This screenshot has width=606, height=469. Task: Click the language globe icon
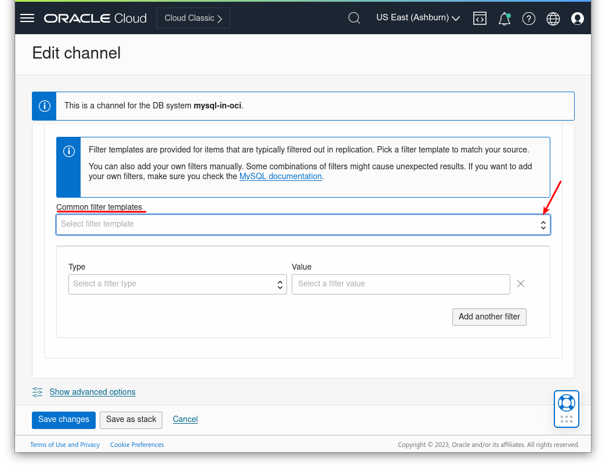tap(553, 19)
